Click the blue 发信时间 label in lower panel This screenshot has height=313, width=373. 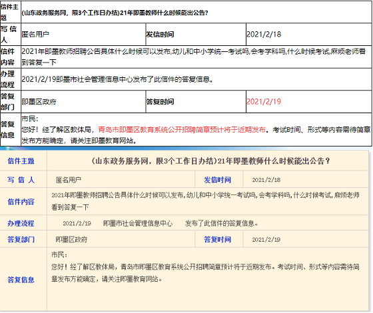pos(217,180)
